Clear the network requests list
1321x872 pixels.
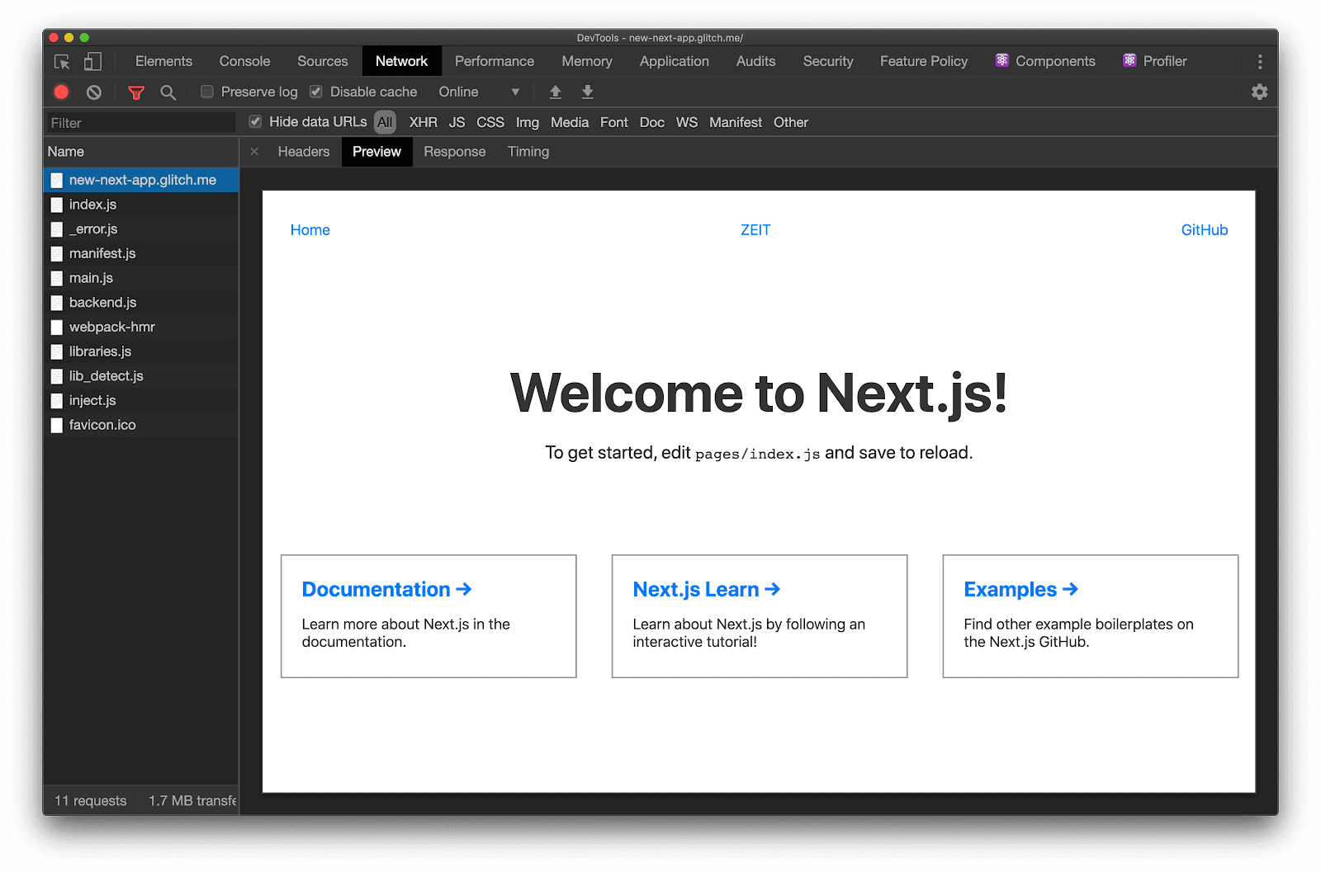click(92, 92)
